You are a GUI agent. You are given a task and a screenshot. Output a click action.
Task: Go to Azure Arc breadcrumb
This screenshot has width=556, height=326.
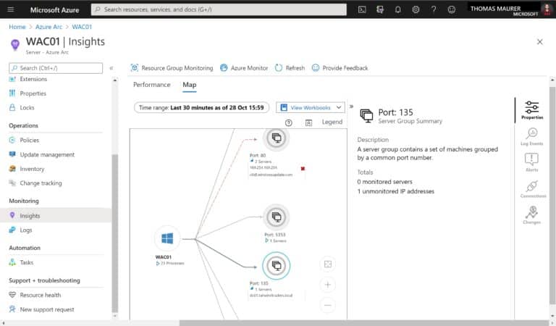[49, 27]
